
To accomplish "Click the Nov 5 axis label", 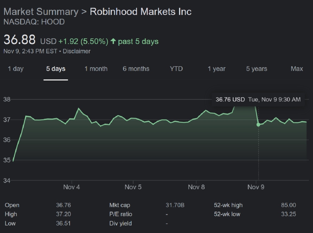I will tap(133, 187).
